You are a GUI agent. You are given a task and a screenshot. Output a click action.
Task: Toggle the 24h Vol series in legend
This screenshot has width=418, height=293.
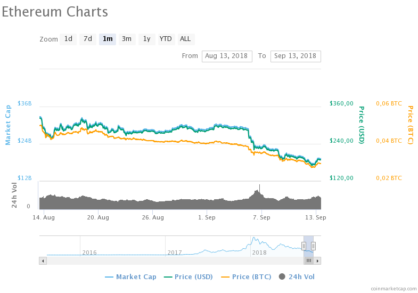click(x=297, y=277)
